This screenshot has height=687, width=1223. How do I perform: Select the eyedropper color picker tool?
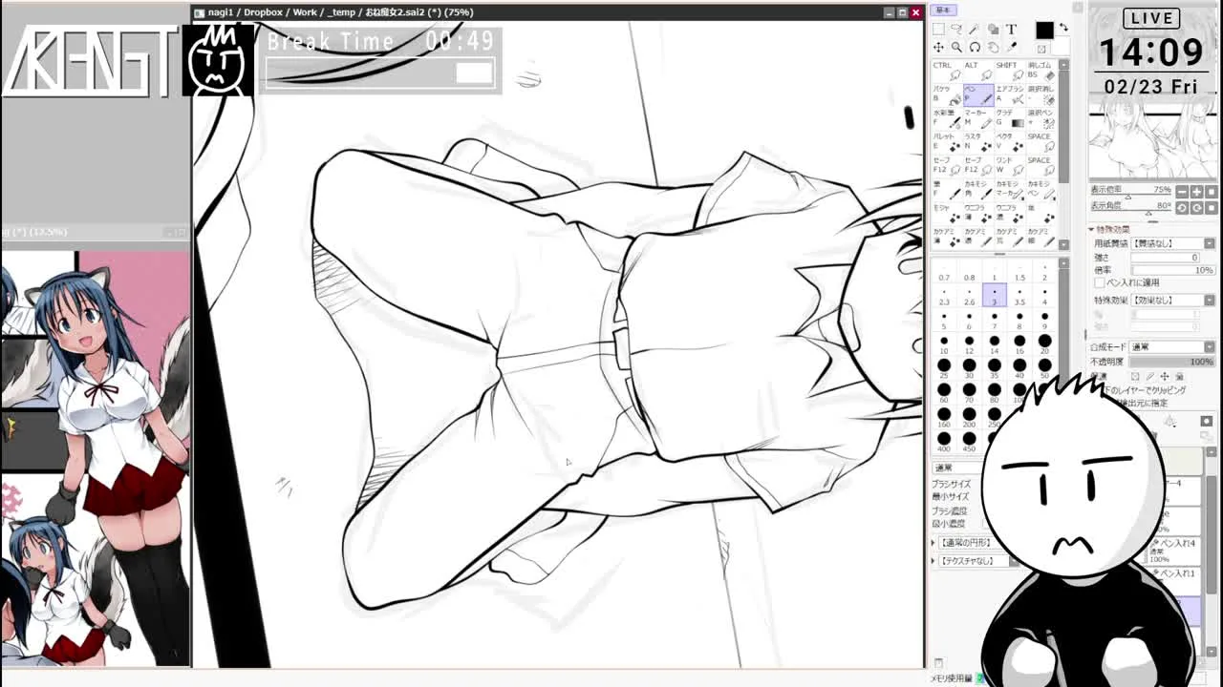point(1011,48)
